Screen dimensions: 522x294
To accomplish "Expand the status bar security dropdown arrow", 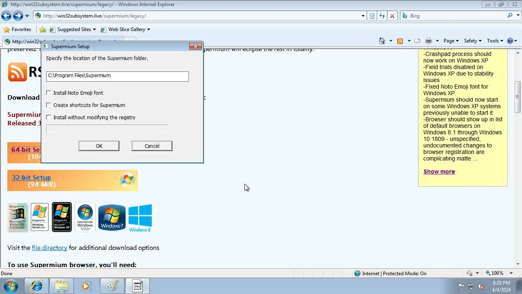I will click(477, 274).
